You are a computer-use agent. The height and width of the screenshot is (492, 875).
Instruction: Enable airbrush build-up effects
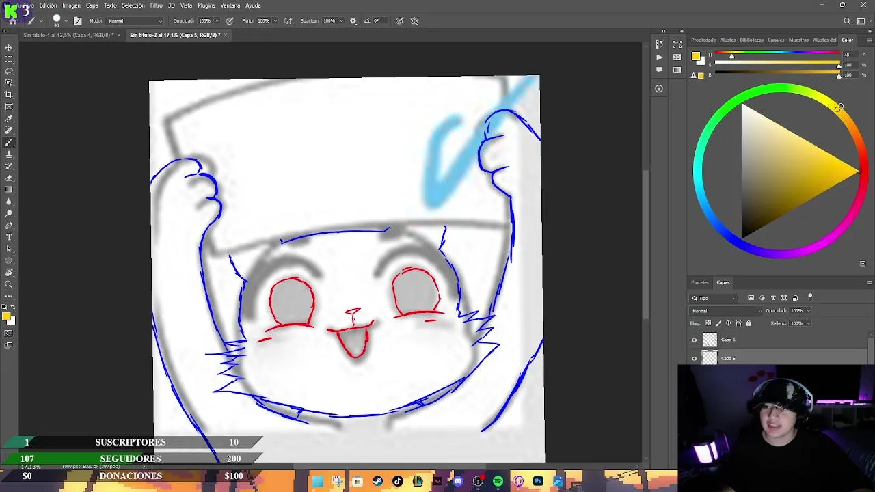[288, 20]
